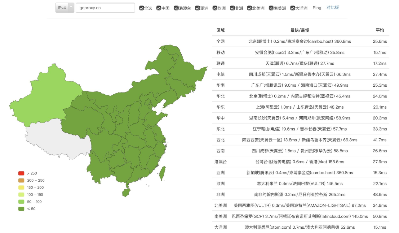Open the IPv4 protocol dropdown
Image resolution: width=399 pixels, height=233 pixels.
[65, 8]
